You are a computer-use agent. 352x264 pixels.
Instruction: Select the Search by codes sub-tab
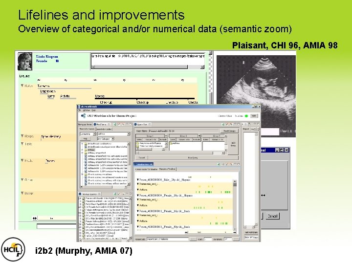coord(104,129)
